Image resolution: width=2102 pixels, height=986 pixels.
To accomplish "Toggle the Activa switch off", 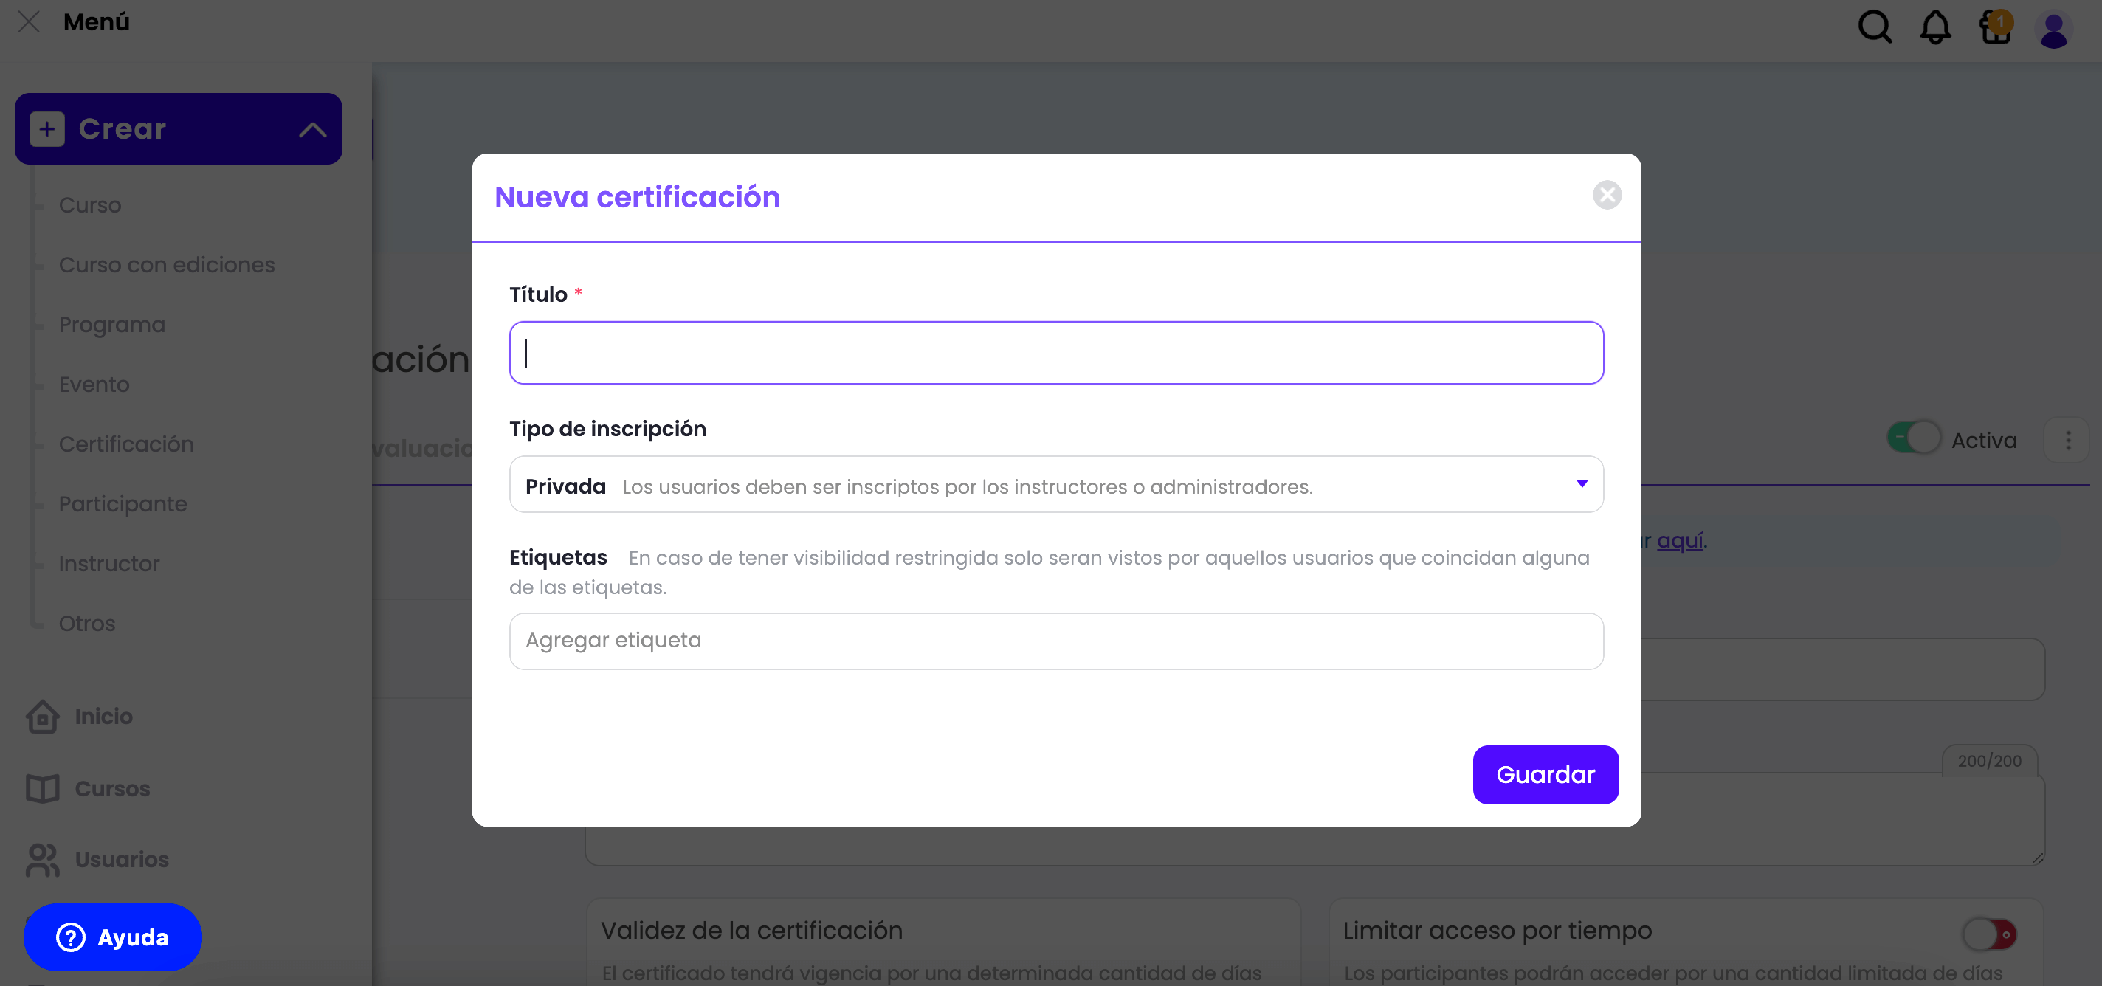I will tap(1915, 438).
